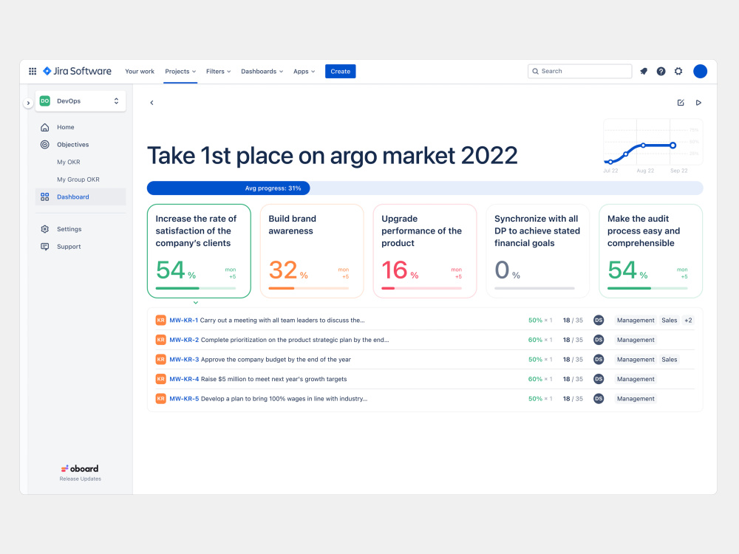The image size is (739, 554).
Task: Open the DevOps project switcher dropdown
Action: click(x=81, y=100)
